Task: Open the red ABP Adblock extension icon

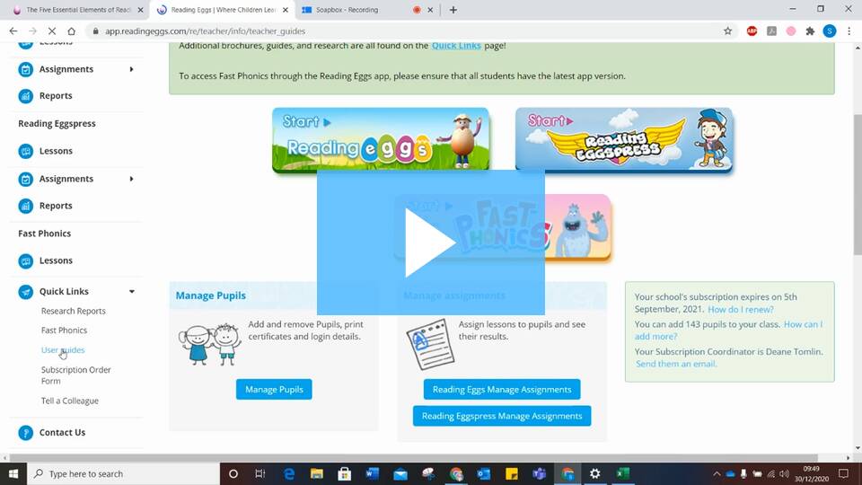Action: click(752, 31)
